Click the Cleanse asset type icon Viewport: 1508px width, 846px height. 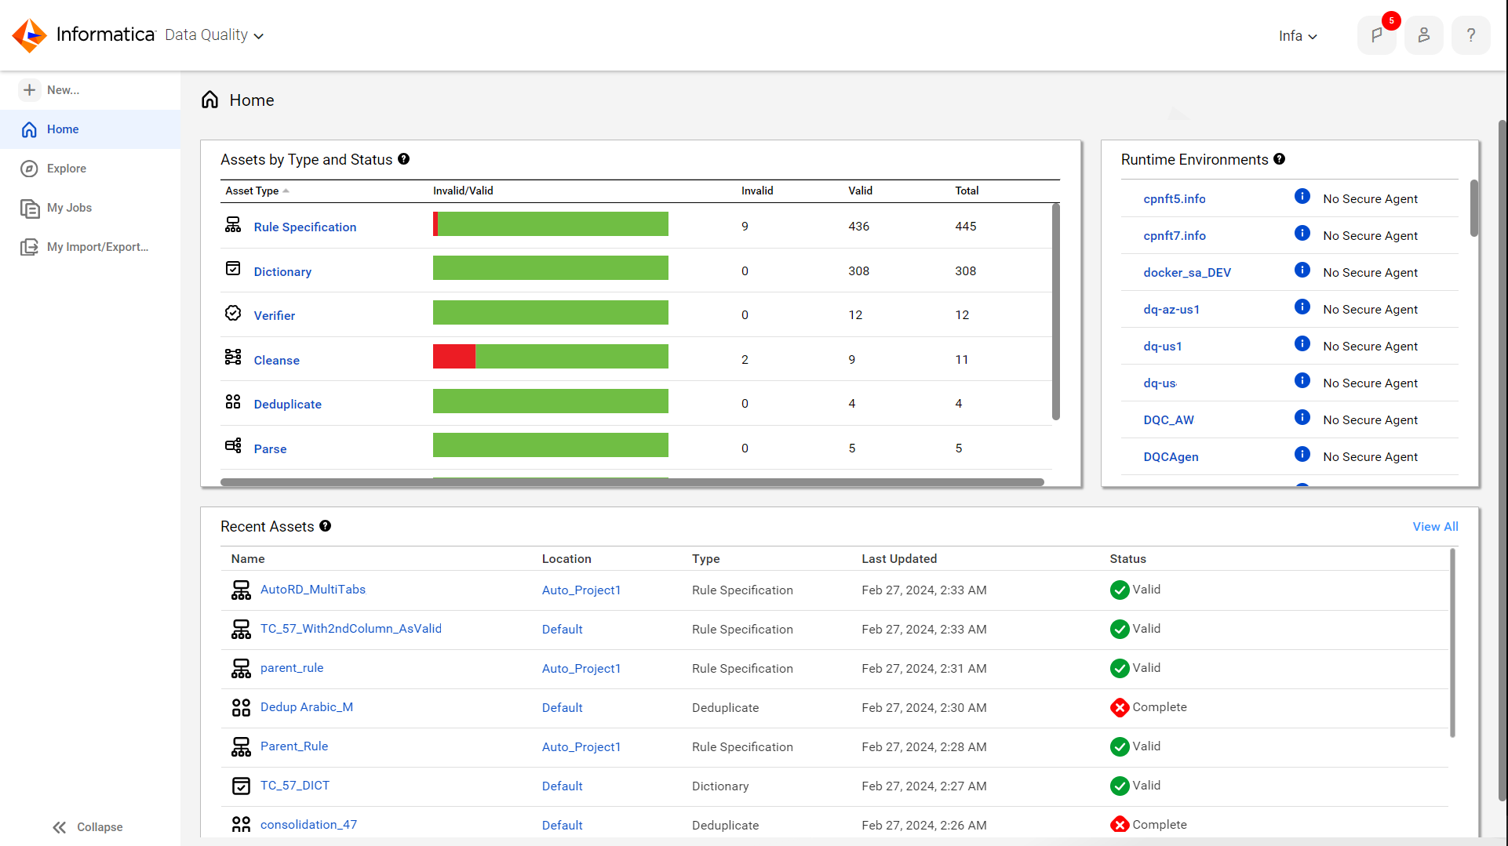click(x=233, y=358)
